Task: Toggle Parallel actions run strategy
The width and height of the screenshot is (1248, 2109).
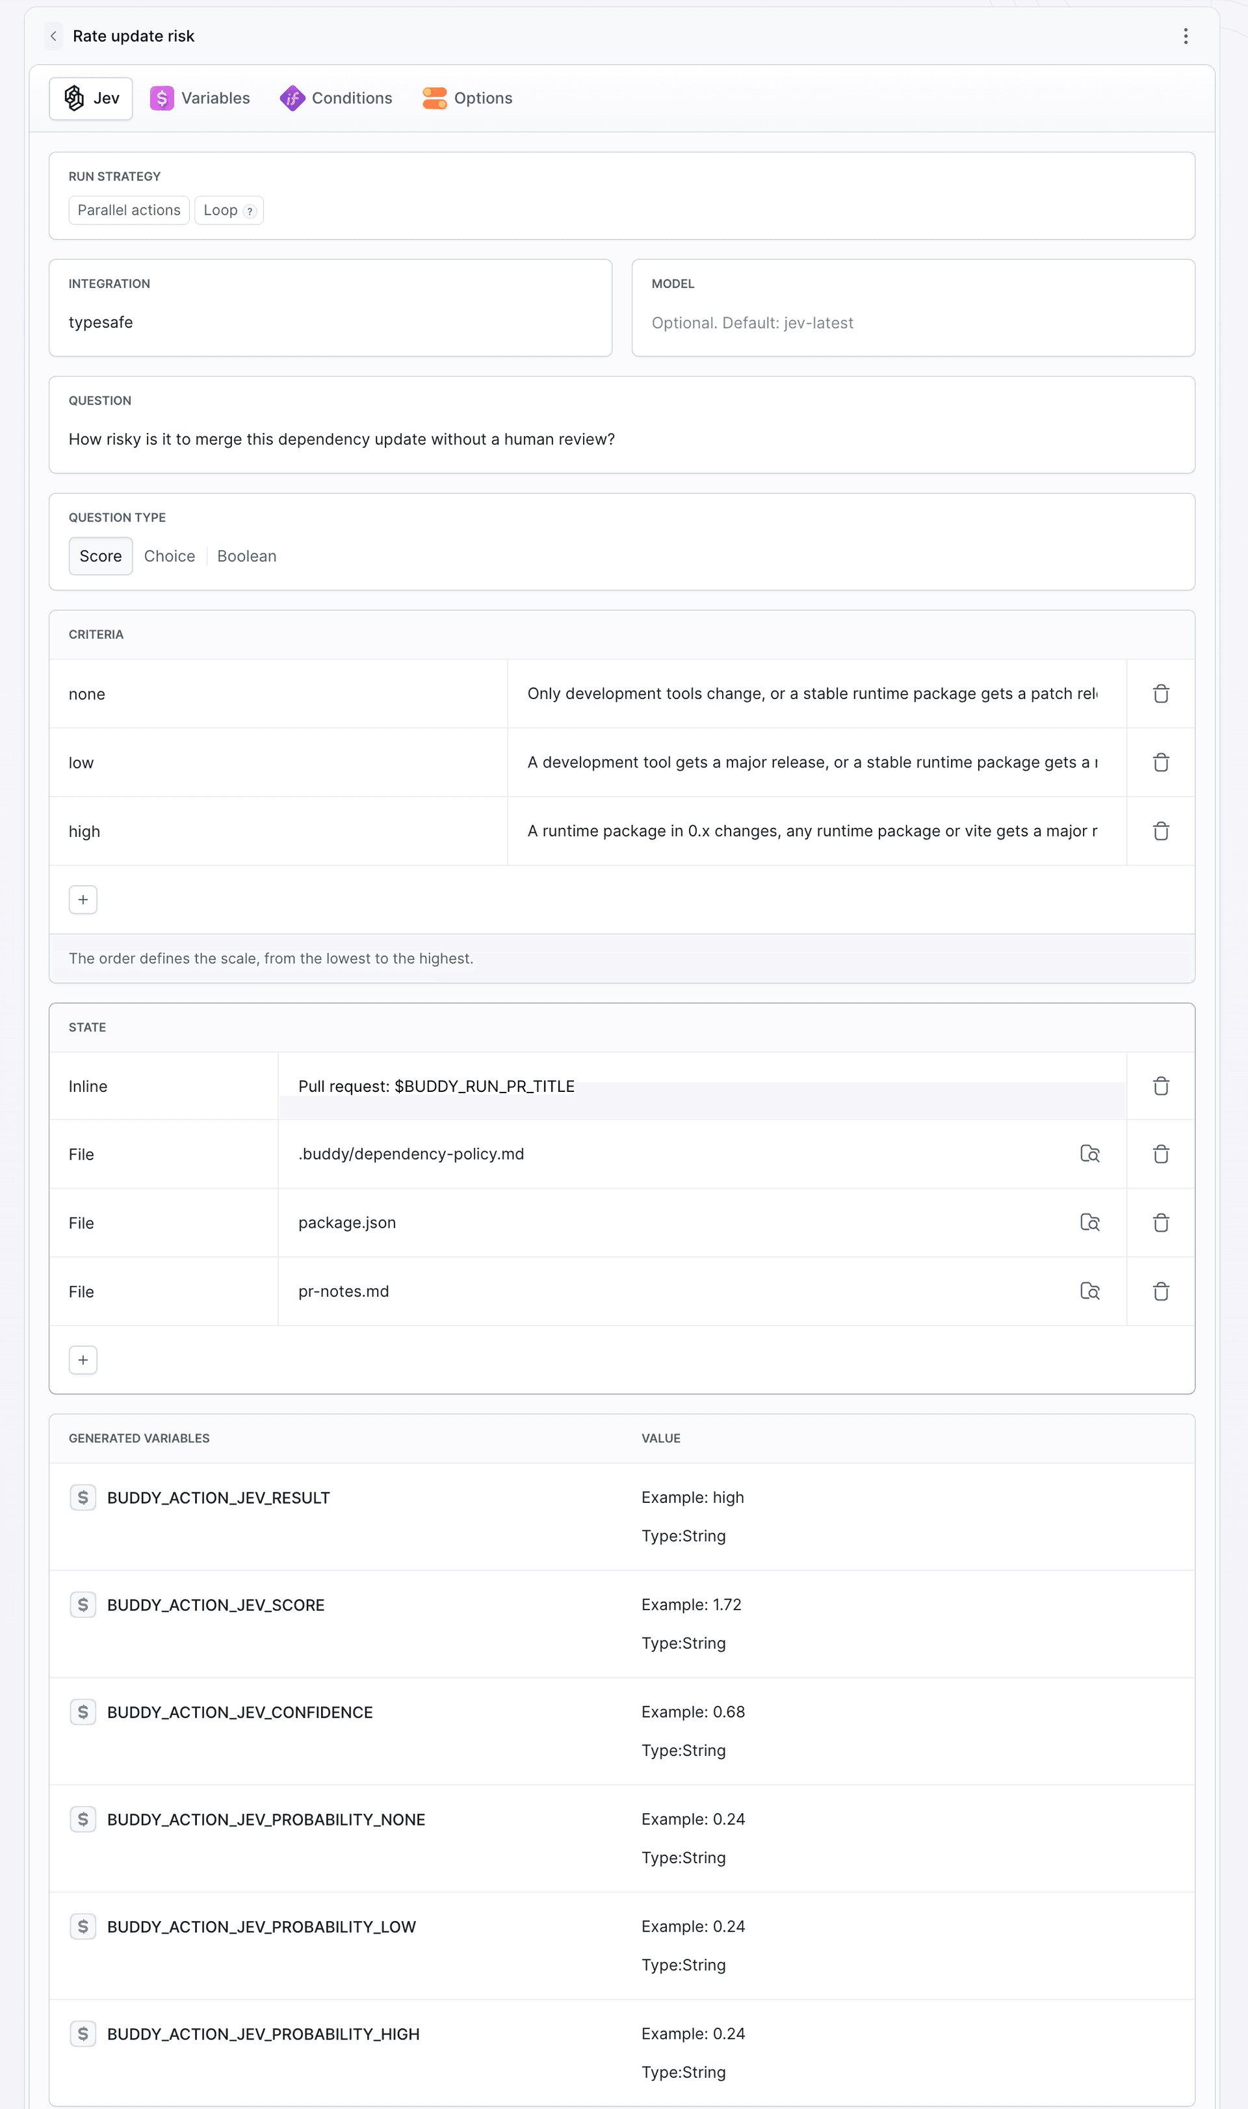Action: 129,210
